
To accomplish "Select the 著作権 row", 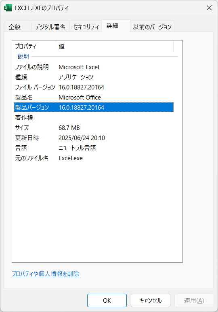I will click(x=94, y=118).
